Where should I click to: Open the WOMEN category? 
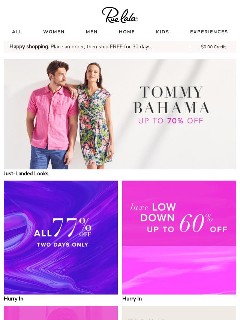click(54, 32)
